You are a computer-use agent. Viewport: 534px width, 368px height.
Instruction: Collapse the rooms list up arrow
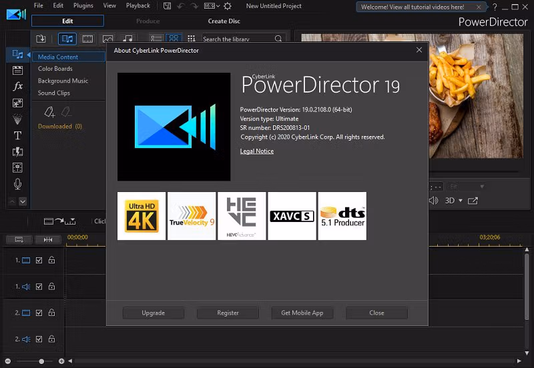(x=12, y=202)
